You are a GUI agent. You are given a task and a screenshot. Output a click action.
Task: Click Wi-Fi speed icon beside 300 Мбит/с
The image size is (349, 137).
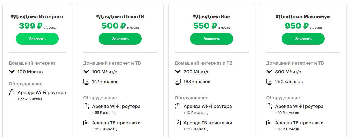coord(269,72)
